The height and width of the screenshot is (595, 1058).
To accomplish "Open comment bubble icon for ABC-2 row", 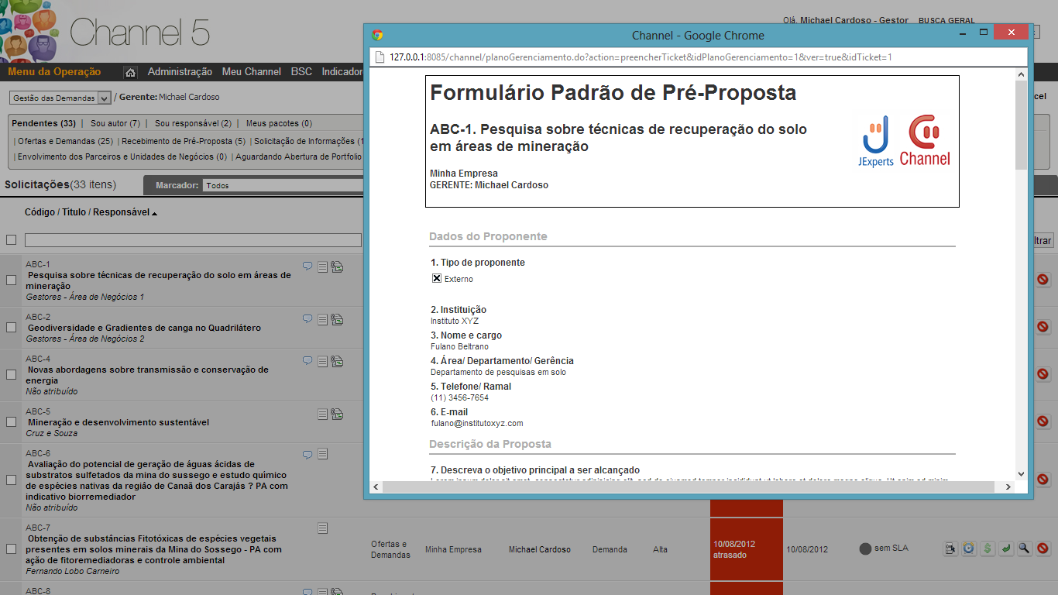I will tap(307, 318).
